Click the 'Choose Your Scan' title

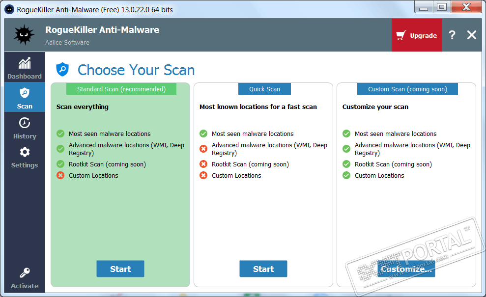(136, 70)
